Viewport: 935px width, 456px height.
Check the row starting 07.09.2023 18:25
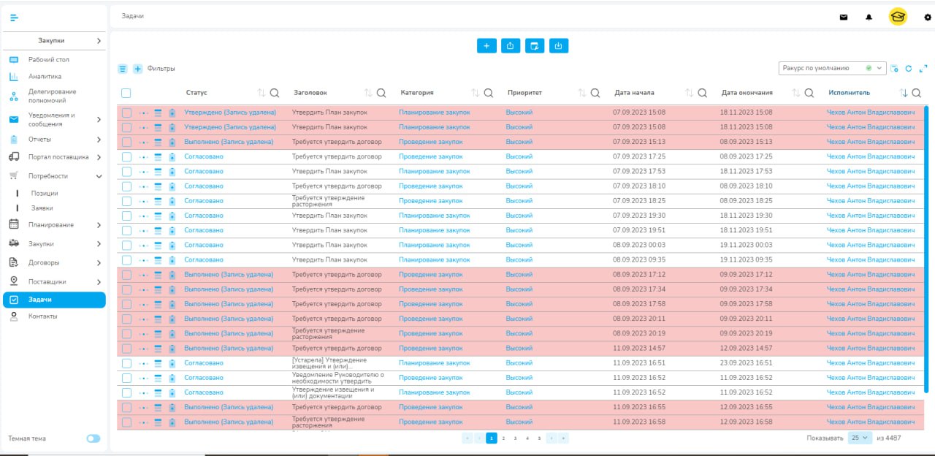tap(126, 201)
